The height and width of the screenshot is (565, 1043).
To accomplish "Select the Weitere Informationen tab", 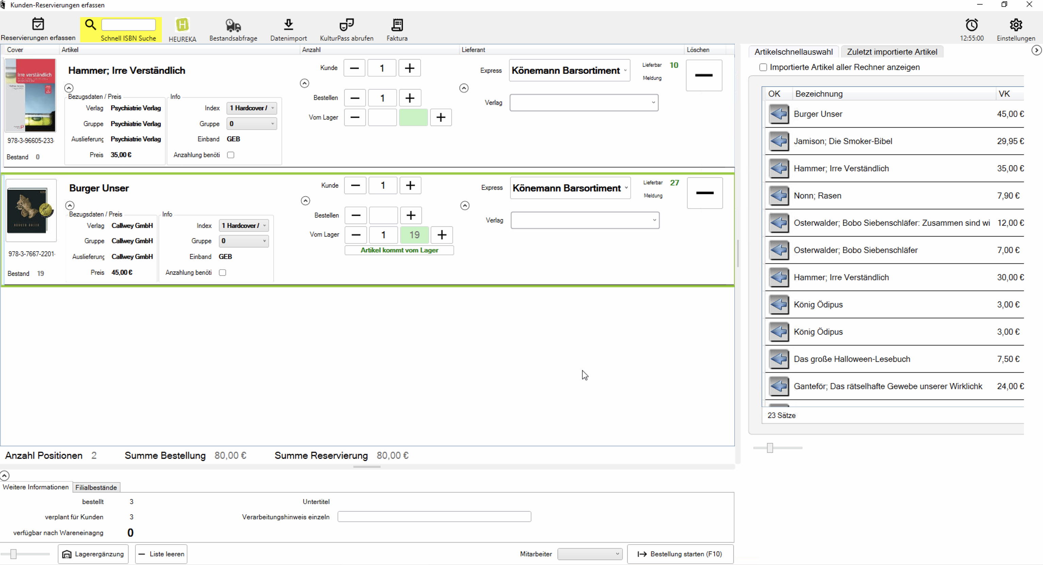I will (x=36, y=487).
